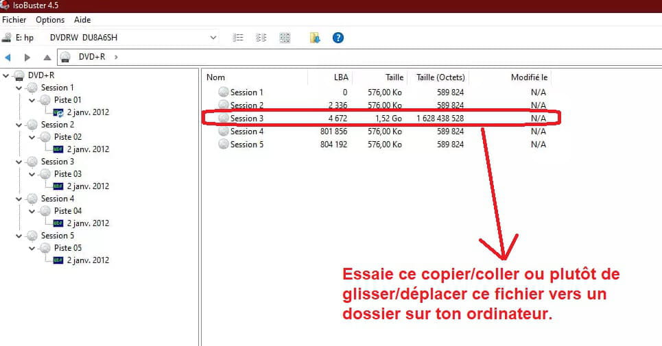Click disc icon of Session 1 list row
This screenshot has width=662, height=346.
pos(224,92)
